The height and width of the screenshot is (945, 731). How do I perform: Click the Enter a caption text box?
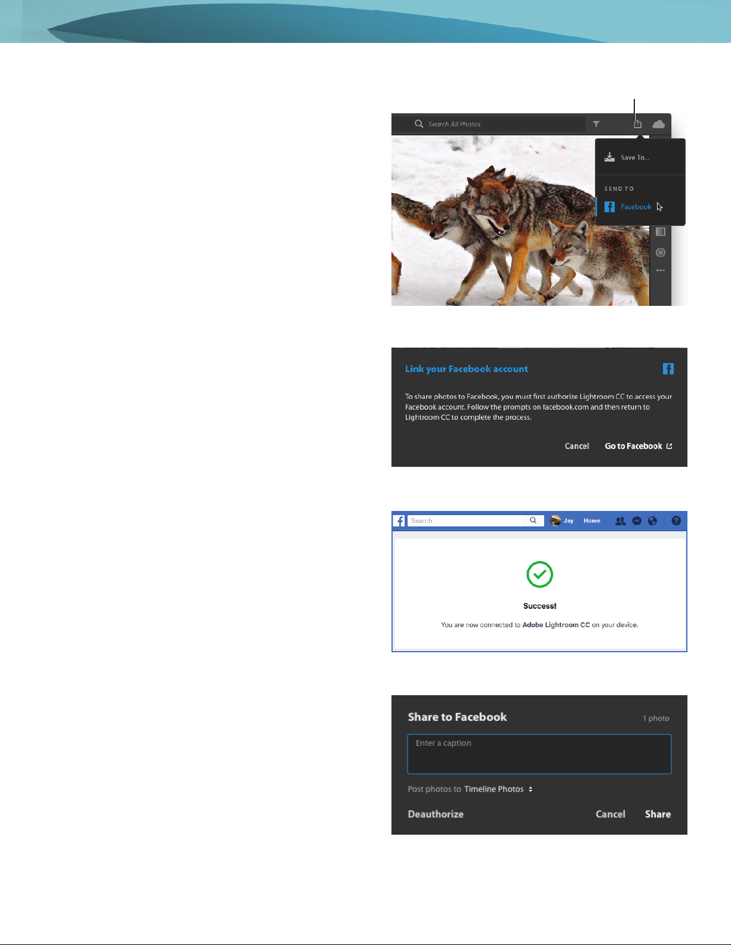point(539,754)
